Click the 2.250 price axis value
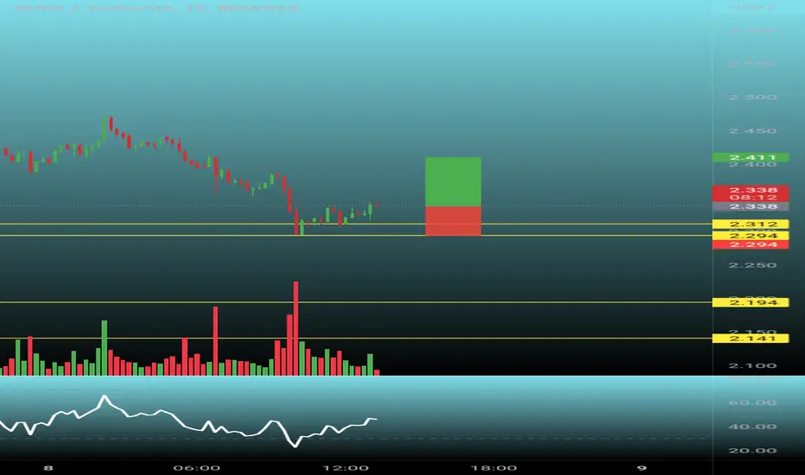Screen dimensions: 805x475 (752, 265)
